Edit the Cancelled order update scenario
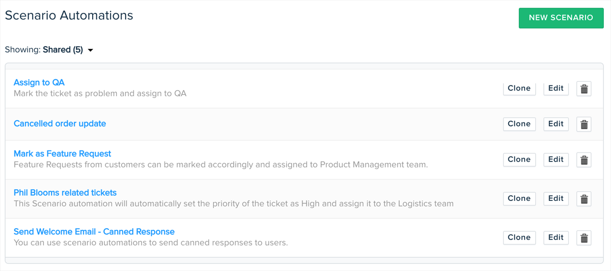 pyautogui.click(x=556, y=124)
